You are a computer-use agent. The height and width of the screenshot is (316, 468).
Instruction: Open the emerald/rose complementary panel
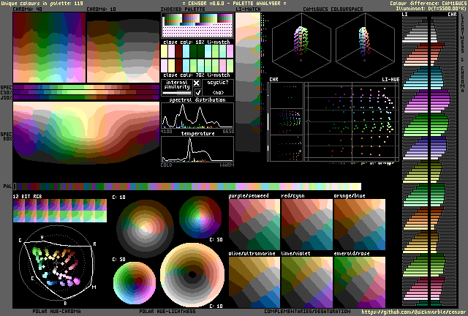pyautogui.click(x=359, y=282)
